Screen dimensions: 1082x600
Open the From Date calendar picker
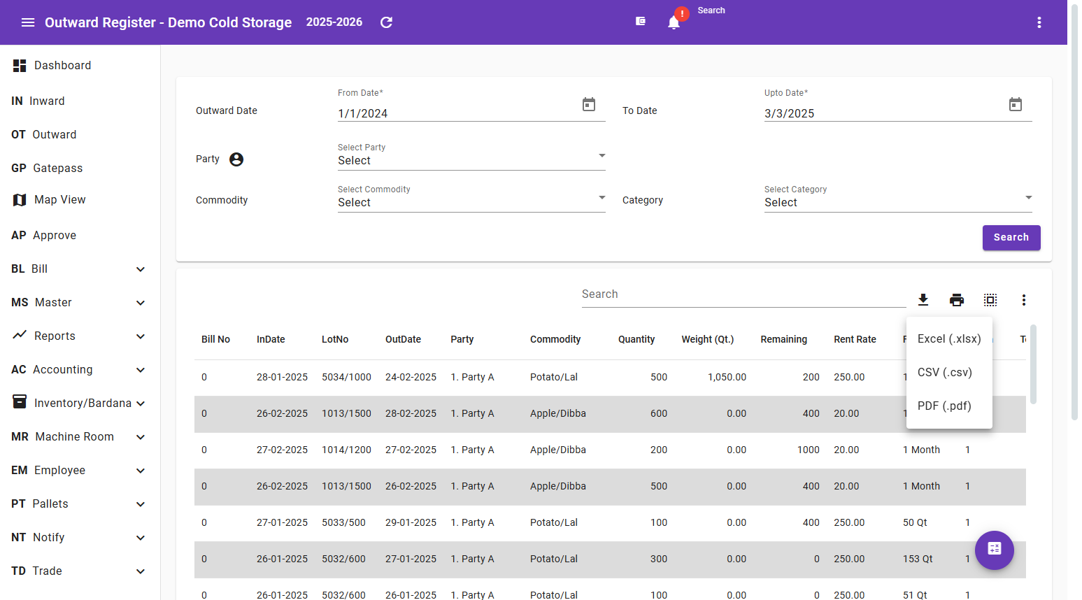pyautogui.click(x=589, y=104)
